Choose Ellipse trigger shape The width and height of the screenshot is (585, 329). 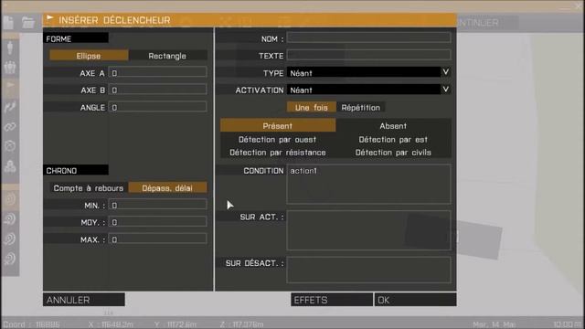point(89,56)
